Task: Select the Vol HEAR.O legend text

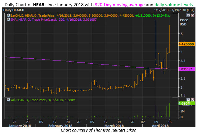Action: click(x=43, y=100)
